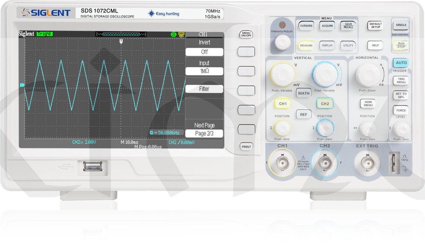The width and height of the screenshot is (425, 250).
Task: Open the HORI MENU
Action: coord(368,103)
